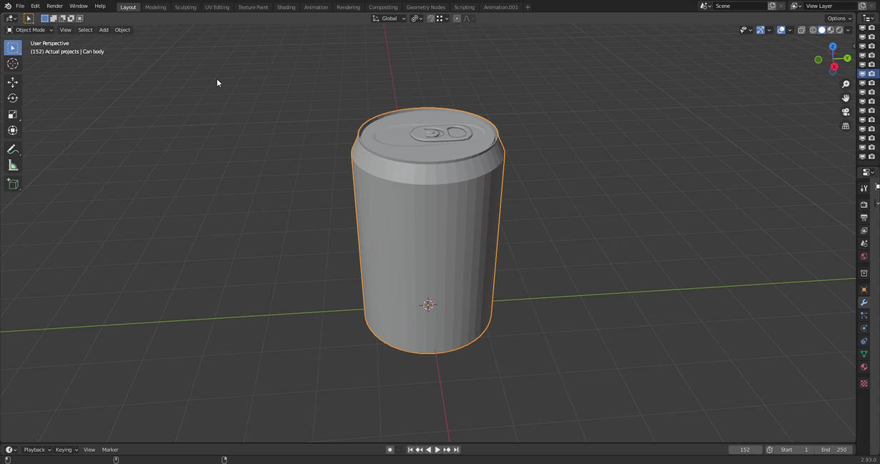
Task: Click the Options button in the header
Action: [836, 18]
